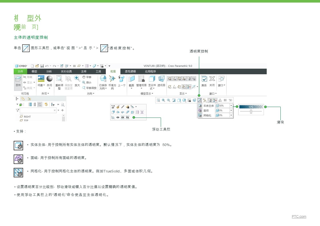Save the model using the floppy disk icon
The height and width of the screenshot is (226, 320).
pos(42,66)
